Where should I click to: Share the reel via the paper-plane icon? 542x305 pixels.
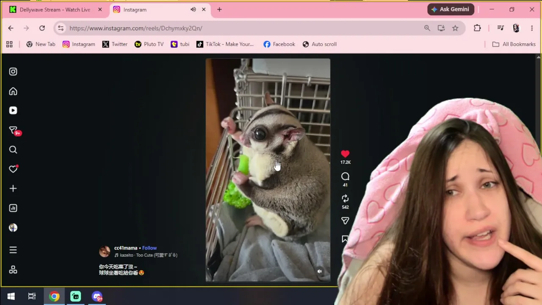tap(345, 221)
